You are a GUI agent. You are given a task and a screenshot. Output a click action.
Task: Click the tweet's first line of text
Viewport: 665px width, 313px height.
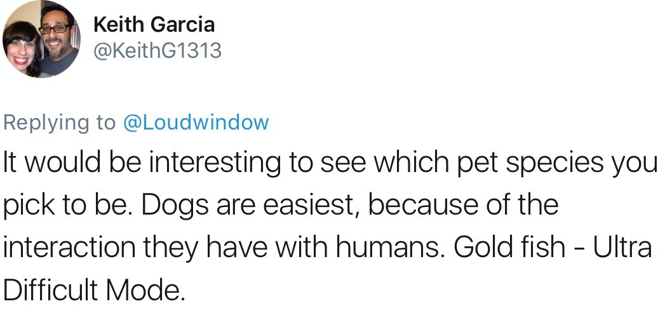[330, 163]
